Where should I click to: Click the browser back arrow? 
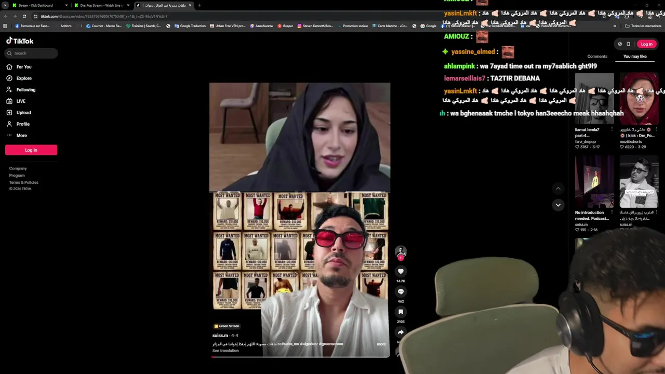tap(5, 16)
